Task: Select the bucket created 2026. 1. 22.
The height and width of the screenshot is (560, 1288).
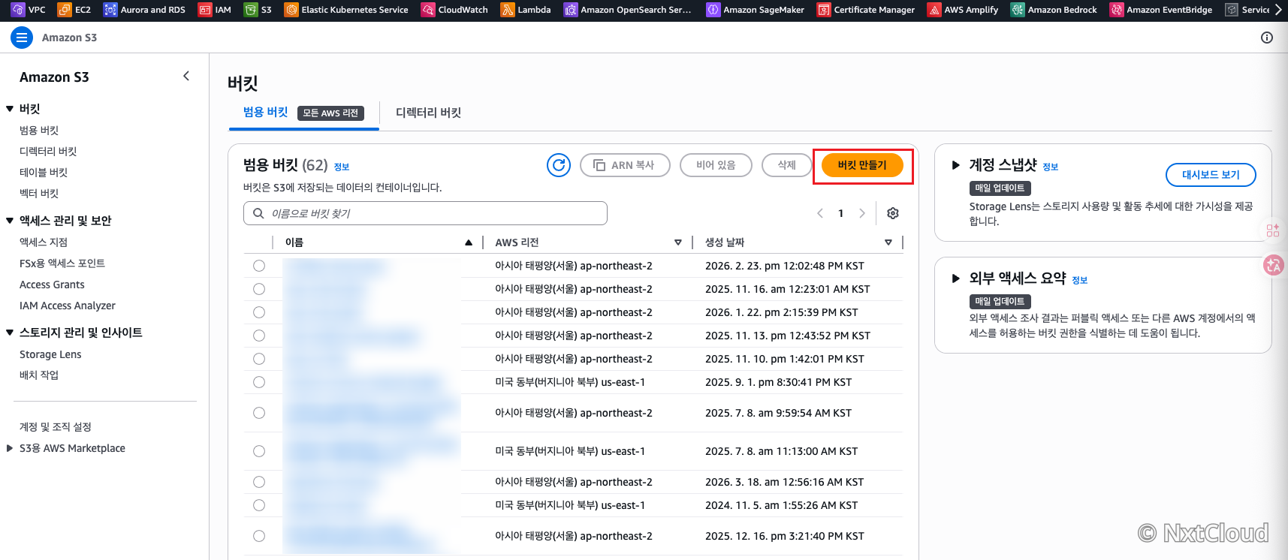Action: [x=259, y=312]
